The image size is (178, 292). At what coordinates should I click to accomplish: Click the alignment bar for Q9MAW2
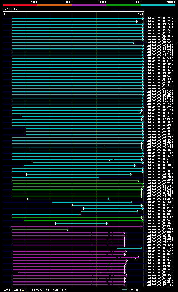coord(80,166)
